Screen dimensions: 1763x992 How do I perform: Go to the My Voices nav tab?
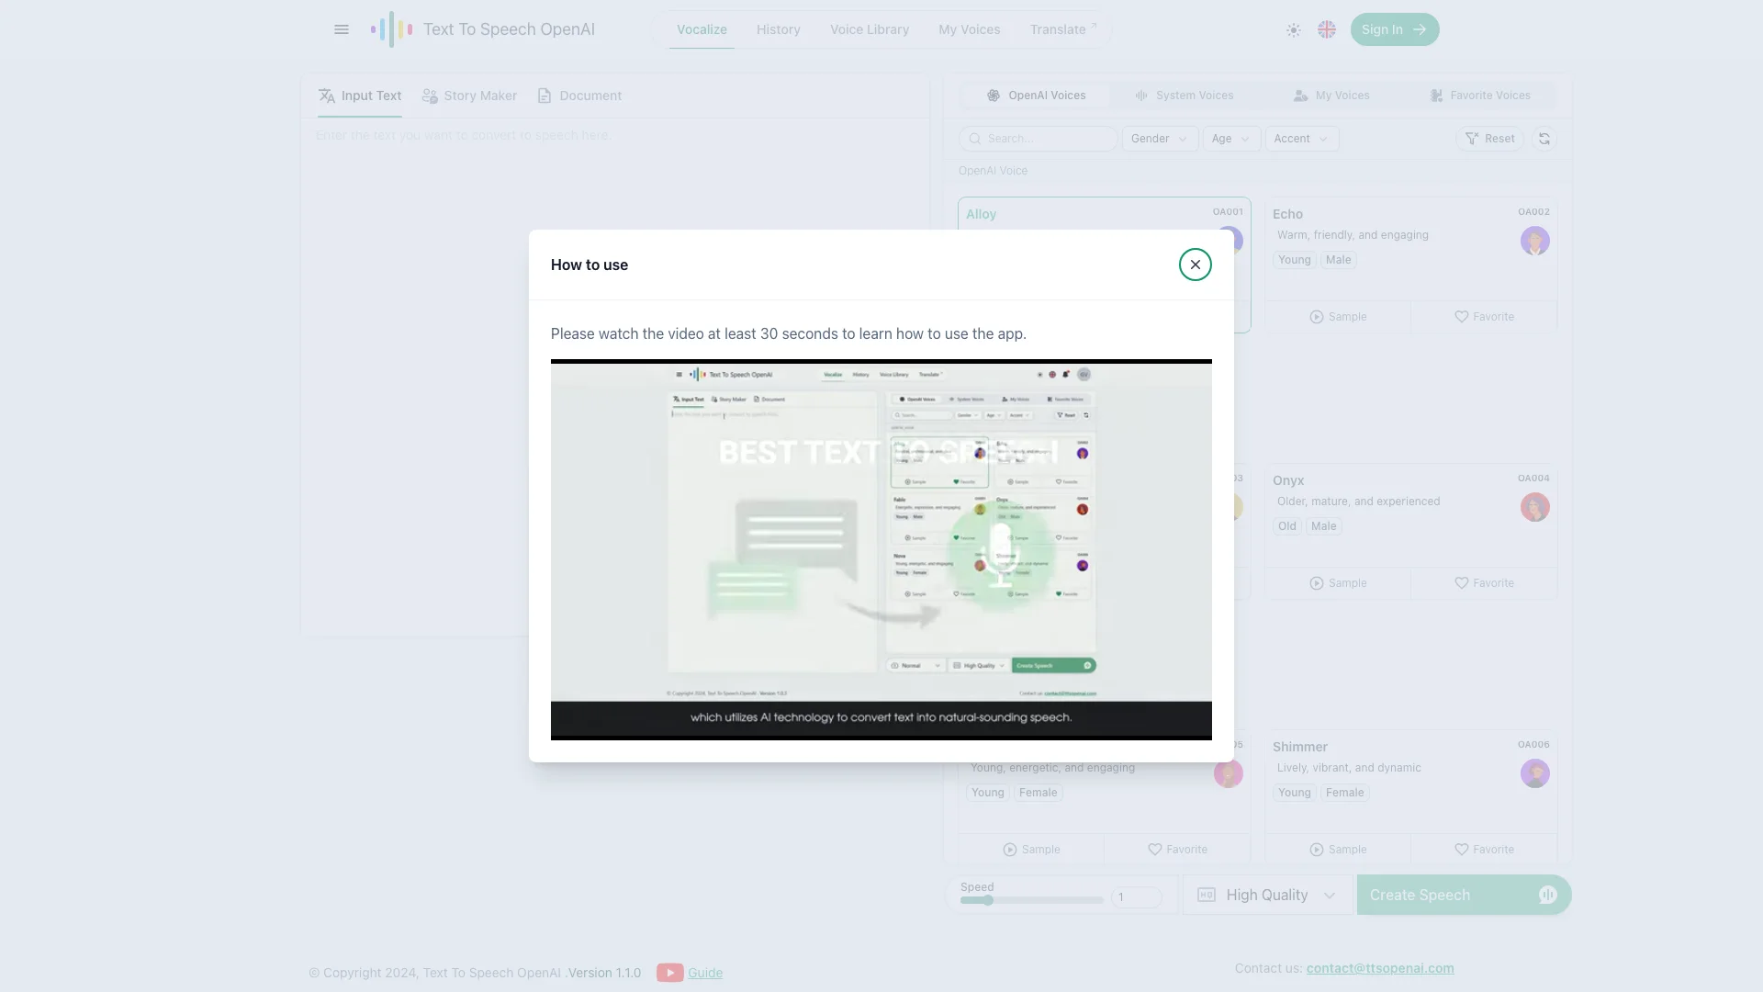[969, 29]
